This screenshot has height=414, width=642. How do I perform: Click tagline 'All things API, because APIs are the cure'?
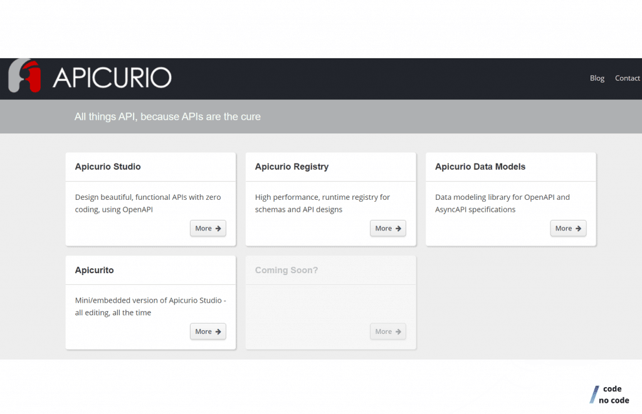(x=167, y=116)
